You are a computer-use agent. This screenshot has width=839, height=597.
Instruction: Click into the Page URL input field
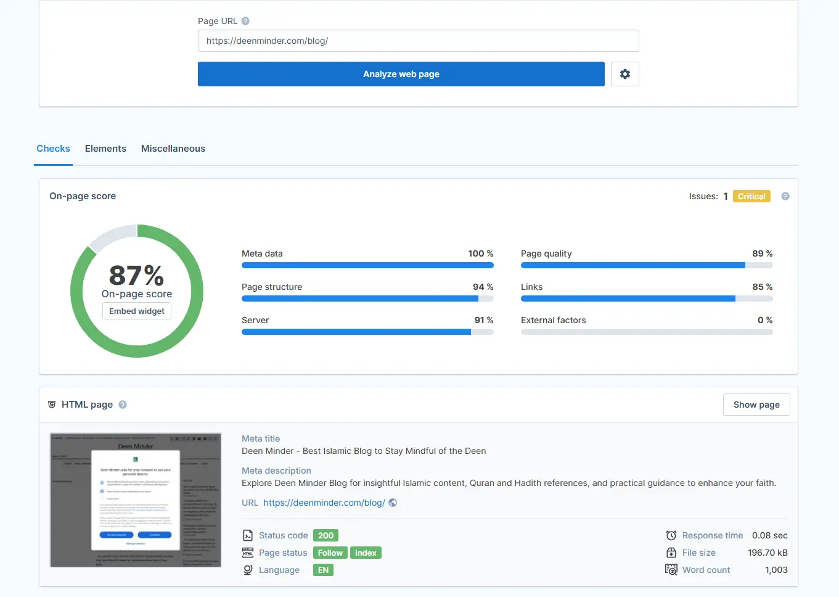[x=418, y=41]
